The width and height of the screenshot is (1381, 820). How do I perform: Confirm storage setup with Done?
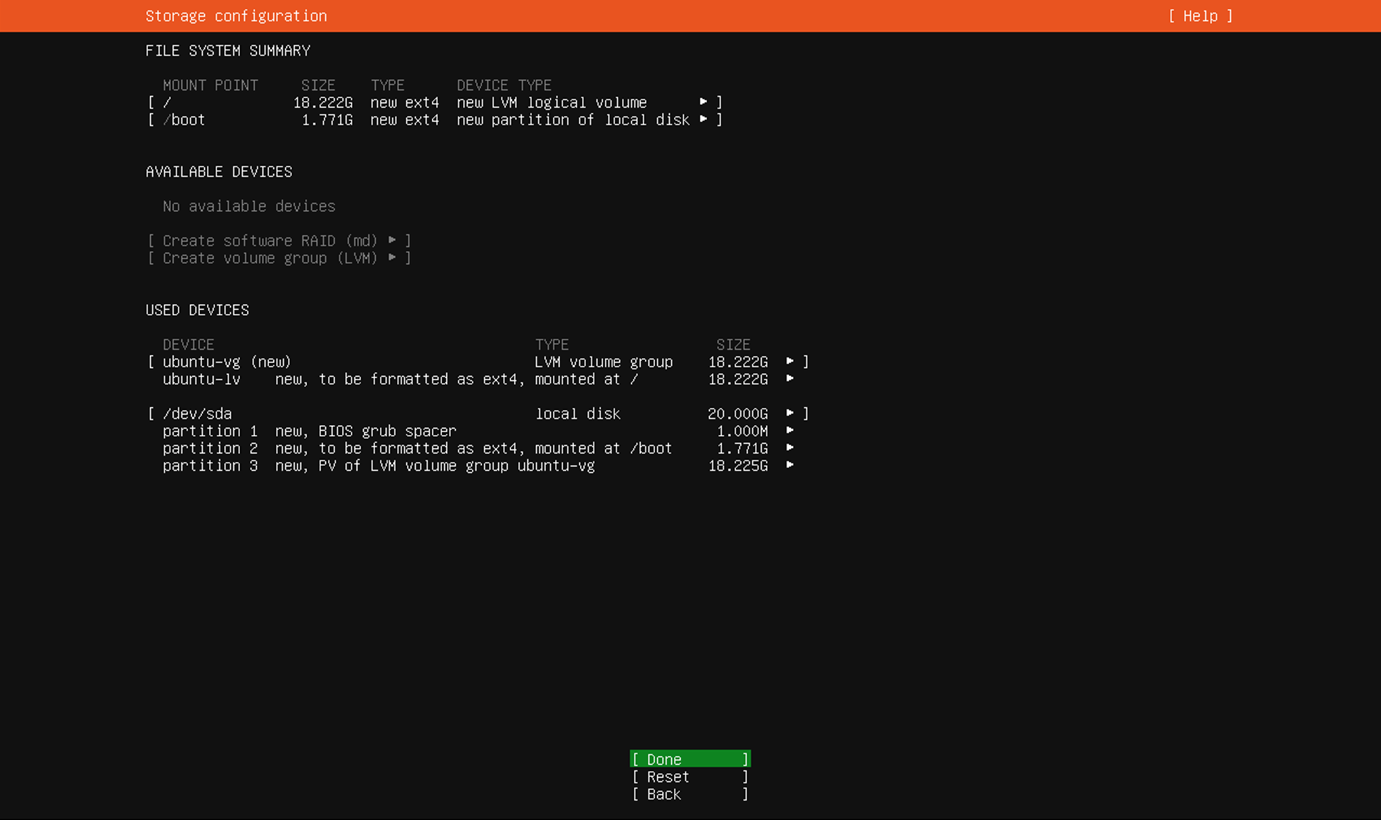pyautogui.click(x=690, y=759)
